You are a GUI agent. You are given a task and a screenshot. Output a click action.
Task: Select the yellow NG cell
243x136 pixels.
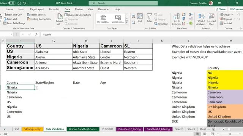[x=225, y=73]
